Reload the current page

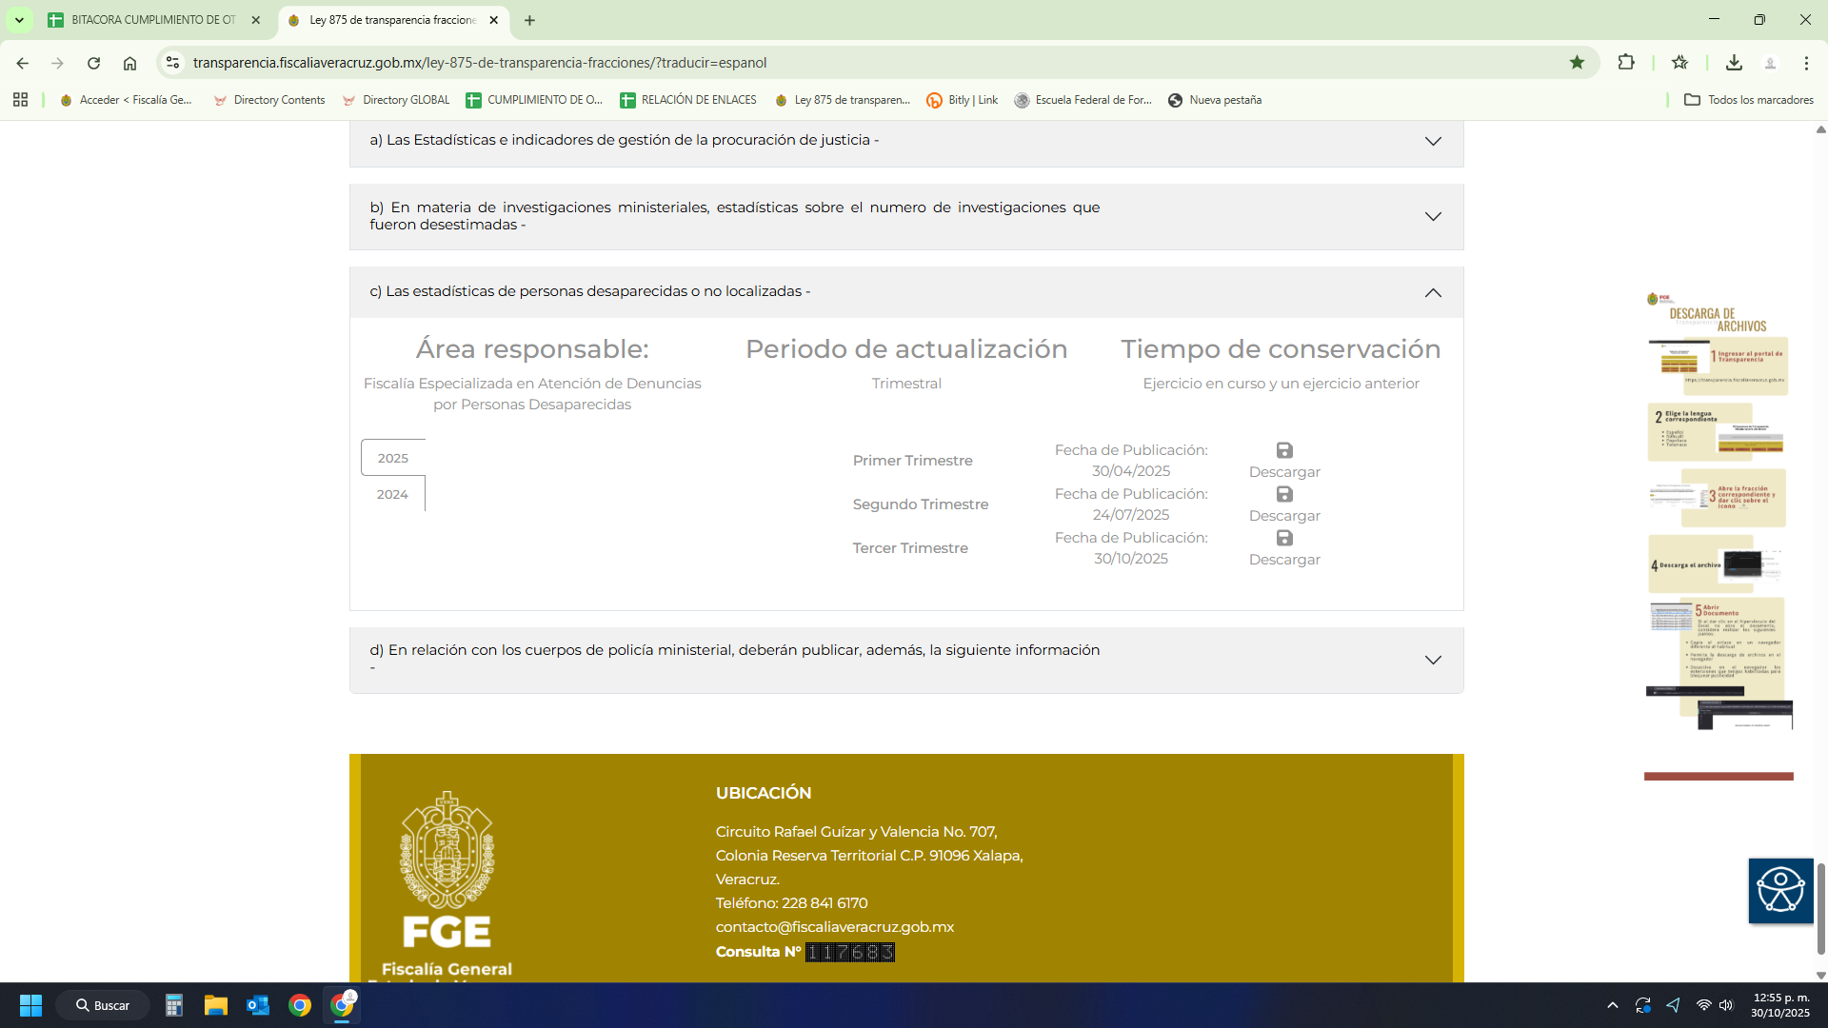93,63
